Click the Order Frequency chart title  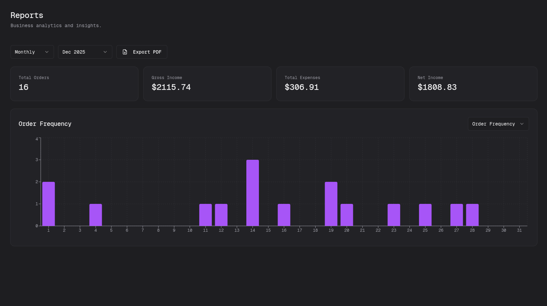(45, 124)
